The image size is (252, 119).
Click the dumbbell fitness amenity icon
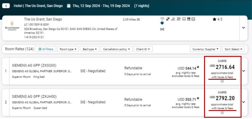(x=168, y=19)
